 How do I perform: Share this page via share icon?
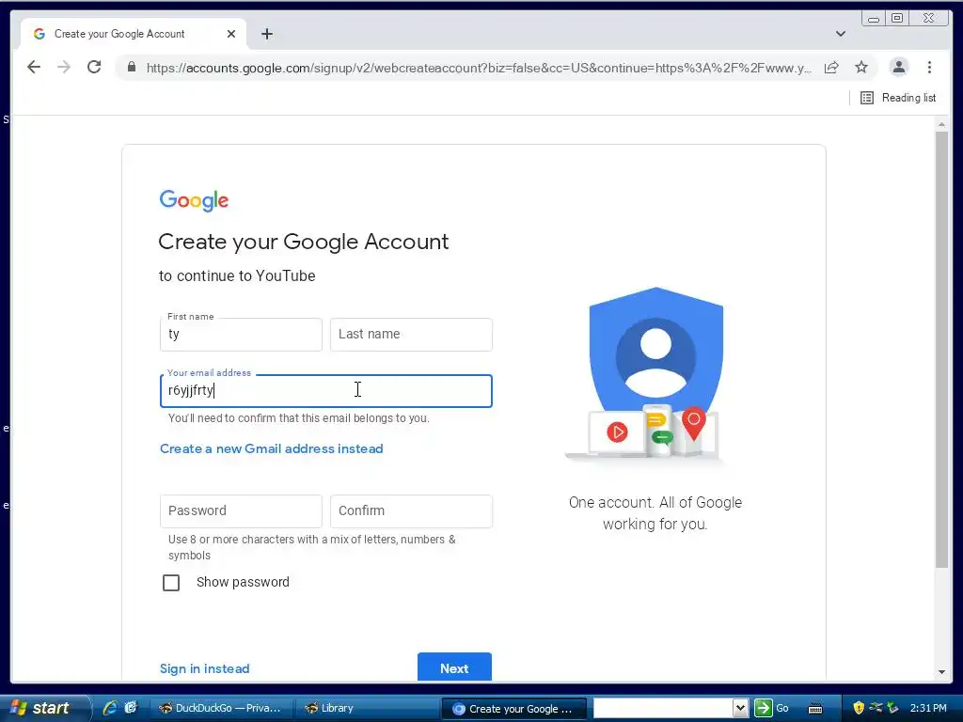point(831,68)
